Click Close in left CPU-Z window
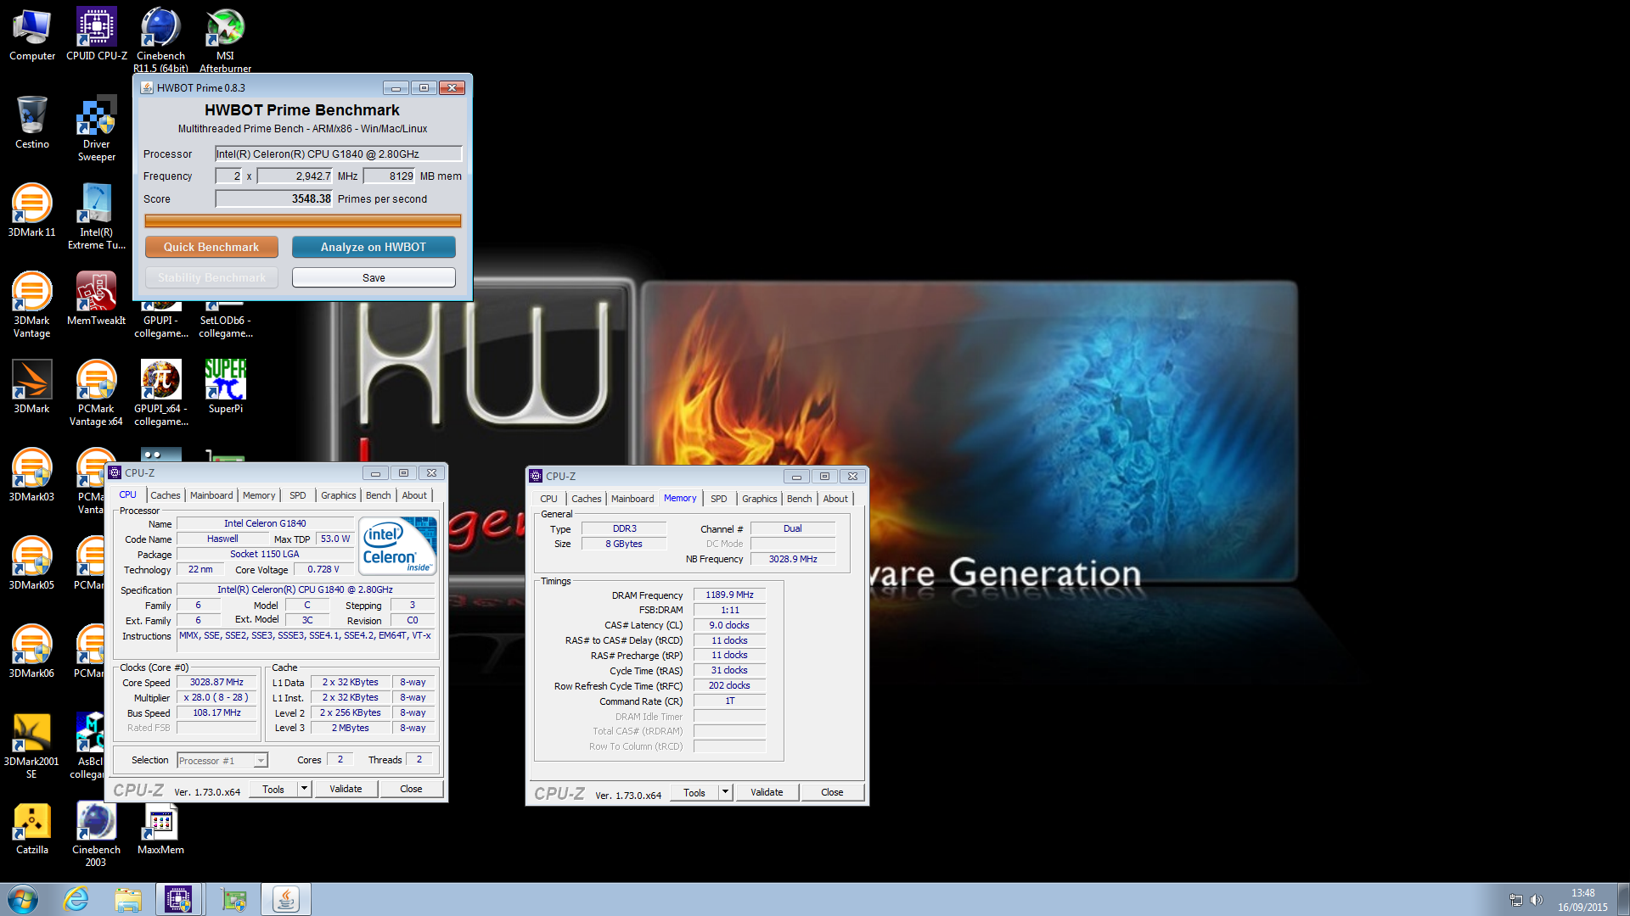 (x=411, y=789)
